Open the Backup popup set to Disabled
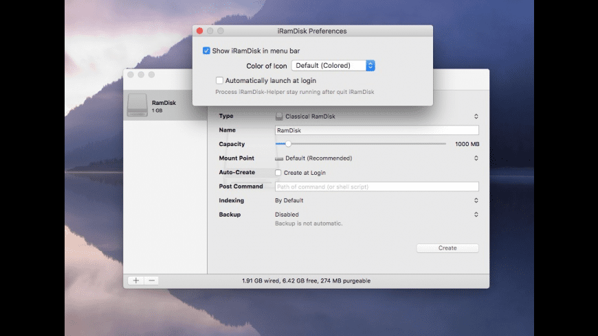 (377, 214)
